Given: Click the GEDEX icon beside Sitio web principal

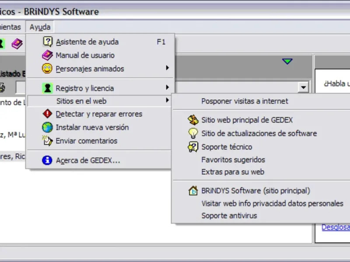Looking at the screenshot, I should 193,120.
